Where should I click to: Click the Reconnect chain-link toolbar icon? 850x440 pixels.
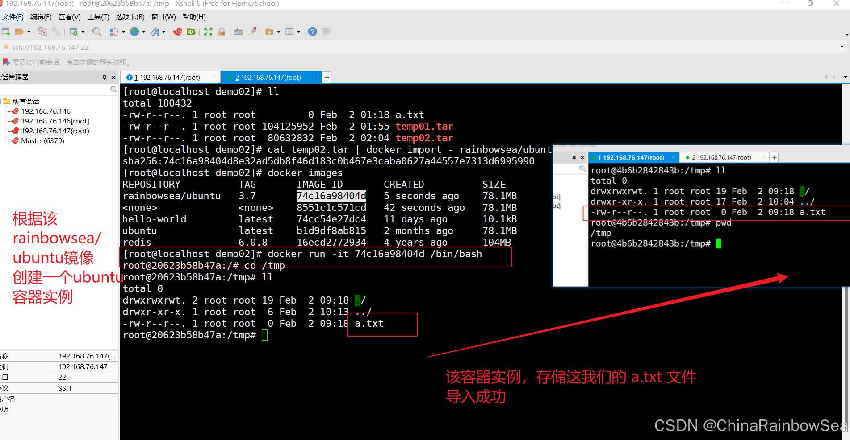[56, 32]
